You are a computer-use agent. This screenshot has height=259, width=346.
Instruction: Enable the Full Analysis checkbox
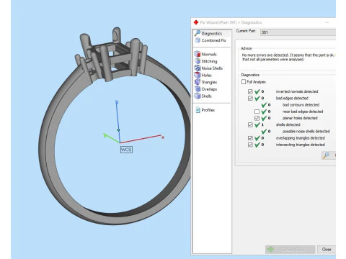(x=244, y=82)
